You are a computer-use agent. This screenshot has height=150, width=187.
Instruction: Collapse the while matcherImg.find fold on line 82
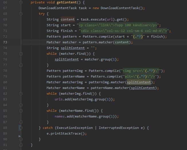(x=21, y=94)
